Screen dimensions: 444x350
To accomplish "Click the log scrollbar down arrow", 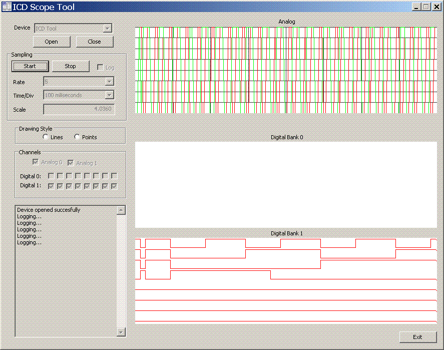I will point(121,332).
